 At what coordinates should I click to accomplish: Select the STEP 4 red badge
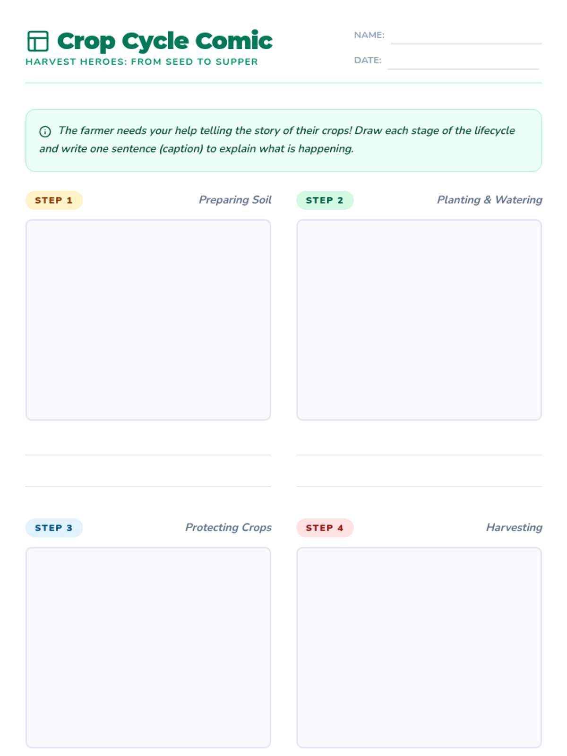(x=325, y=528)
